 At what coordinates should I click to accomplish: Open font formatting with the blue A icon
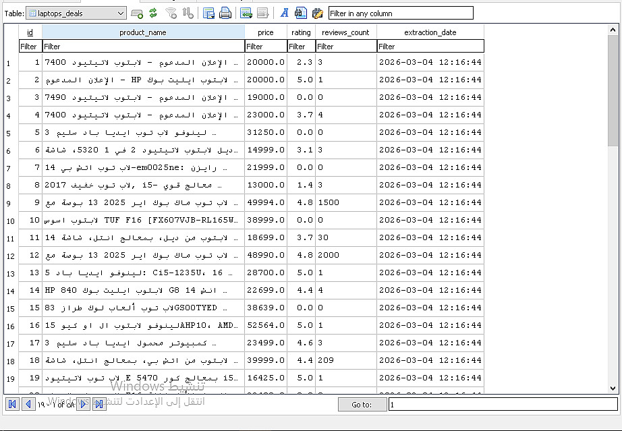pos(284,13)
